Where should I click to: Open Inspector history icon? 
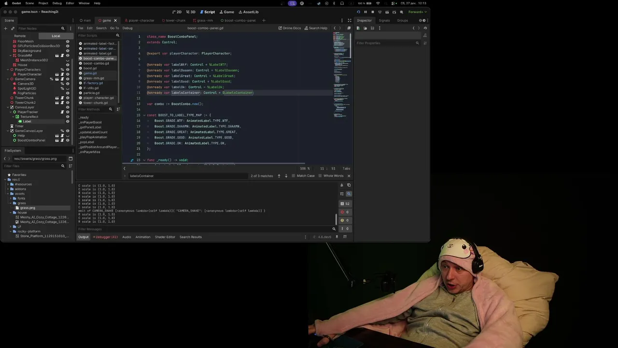425,28
